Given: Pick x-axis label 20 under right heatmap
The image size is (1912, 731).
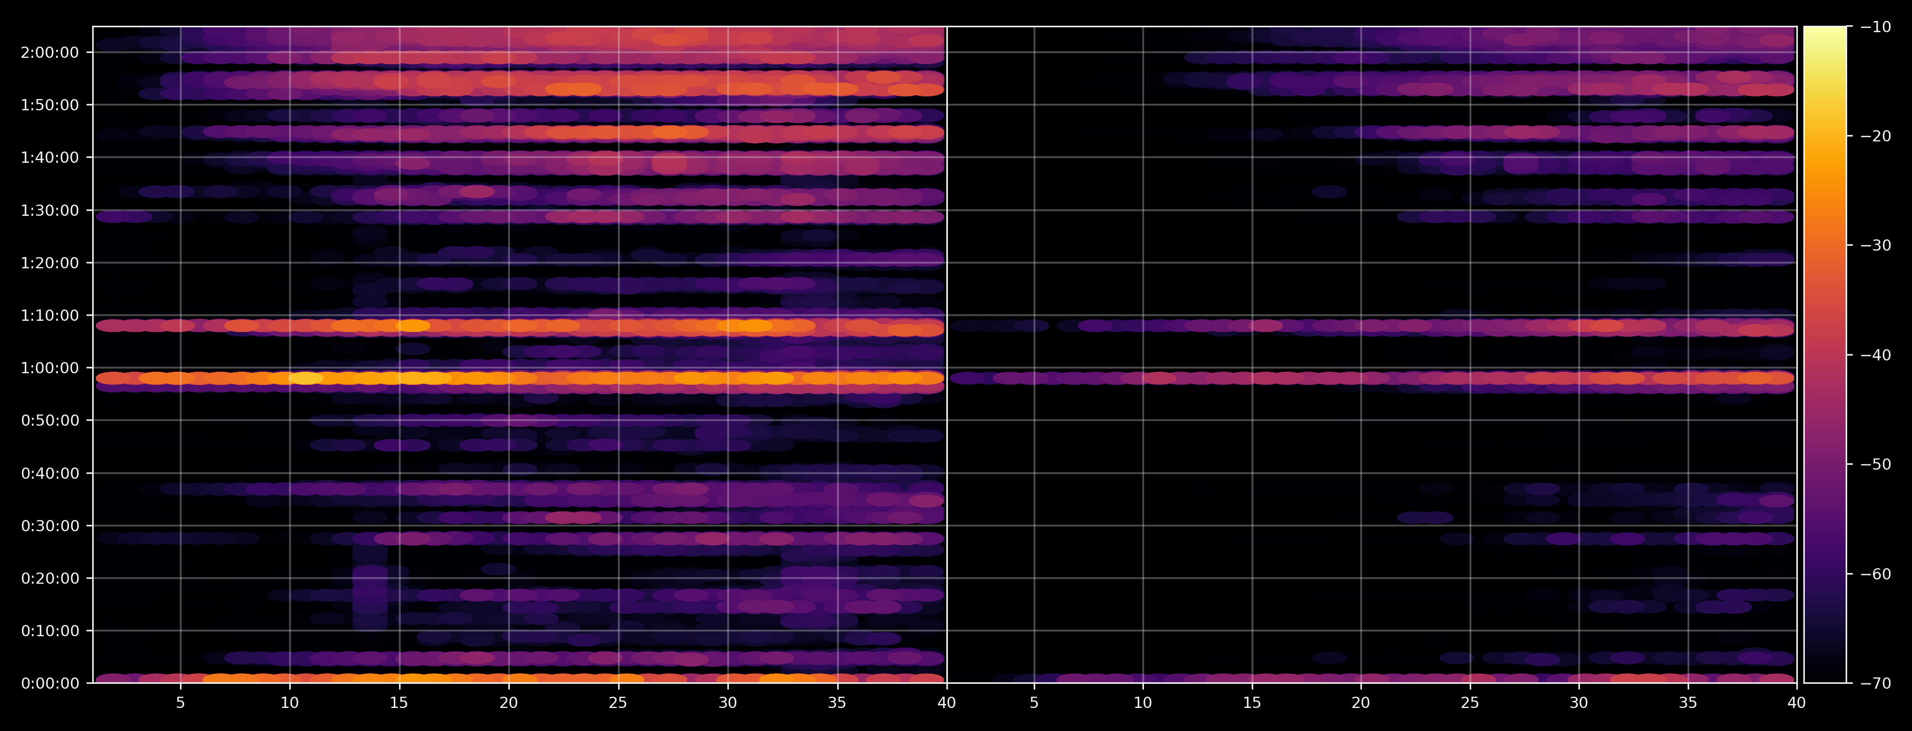Looking at the screenshot, I should click(x=1360, y=703).
